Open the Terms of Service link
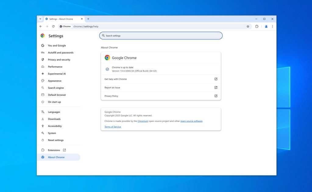The height and width of the screenshot is (192, 312). 113,127
